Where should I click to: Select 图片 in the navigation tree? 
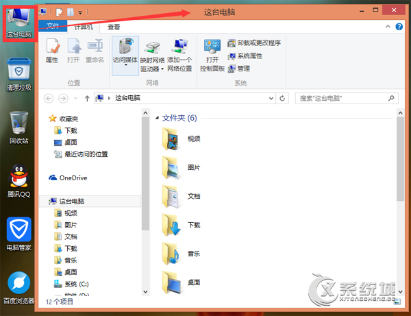click(x=66, y=225)
